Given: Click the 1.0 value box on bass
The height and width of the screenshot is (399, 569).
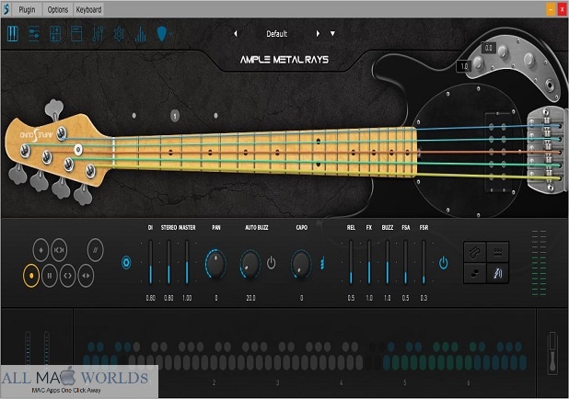Looking at the screenshot, I should 464,66.
